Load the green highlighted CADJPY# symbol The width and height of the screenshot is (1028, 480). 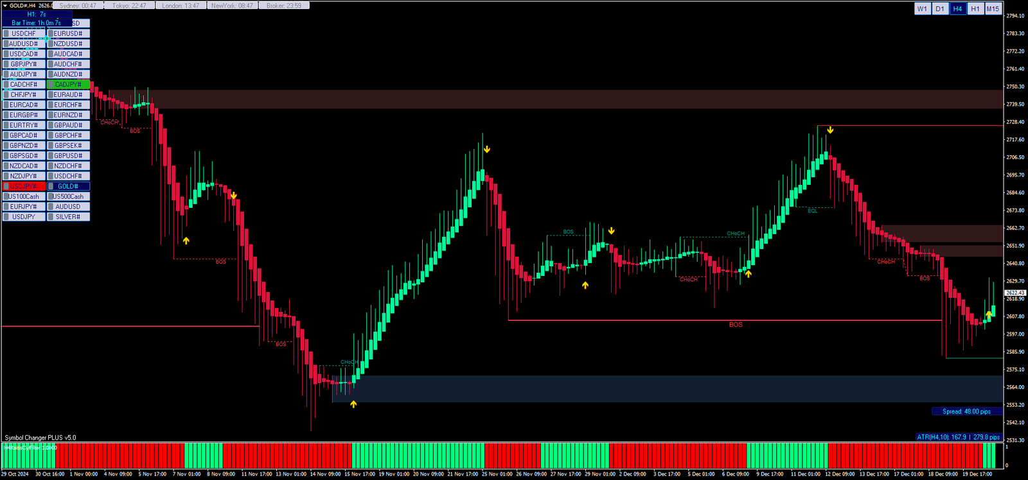68,85
